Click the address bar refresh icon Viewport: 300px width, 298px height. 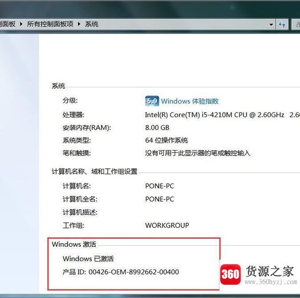282,24
